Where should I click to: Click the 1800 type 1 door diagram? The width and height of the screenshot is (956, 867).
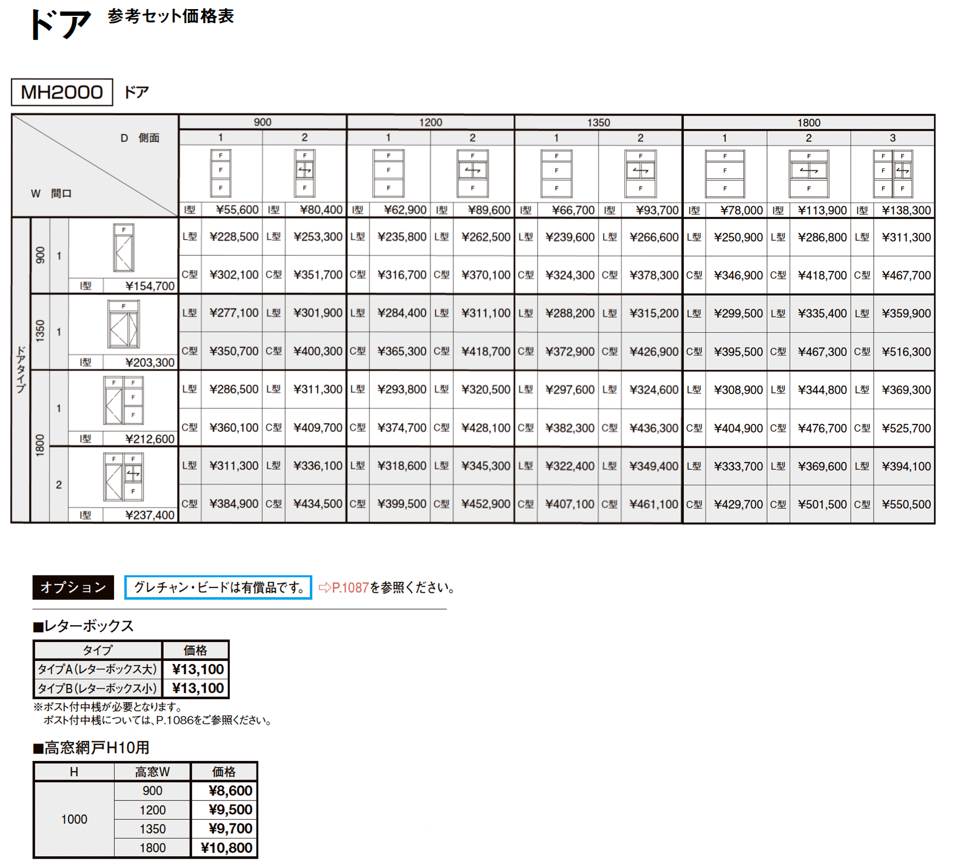click(124, 401)
